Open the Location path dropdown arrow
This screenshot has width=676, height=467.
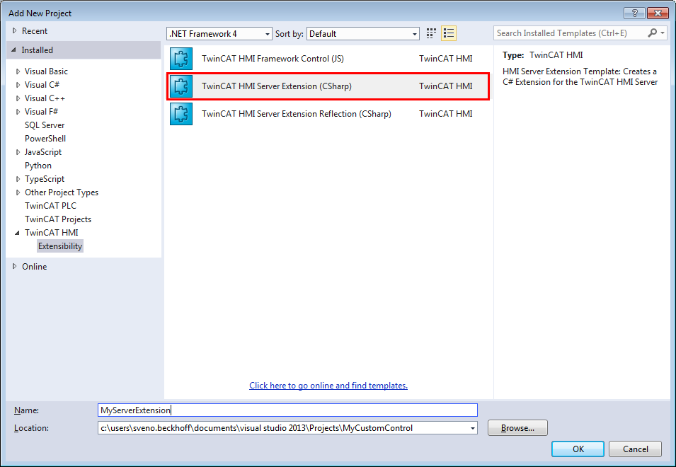[x=473, y=428]
